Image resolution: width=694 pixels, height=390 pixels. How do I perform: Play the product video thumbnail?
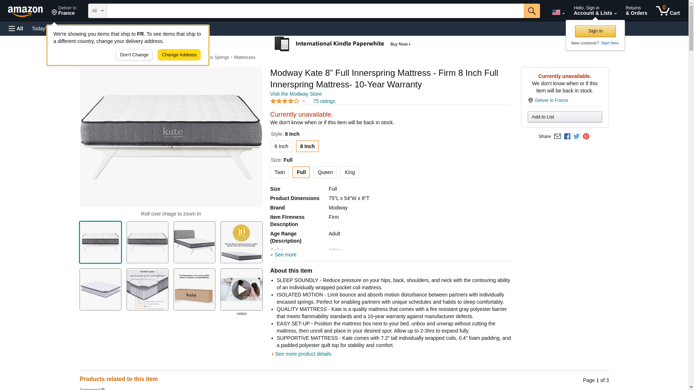click(241, 289)
